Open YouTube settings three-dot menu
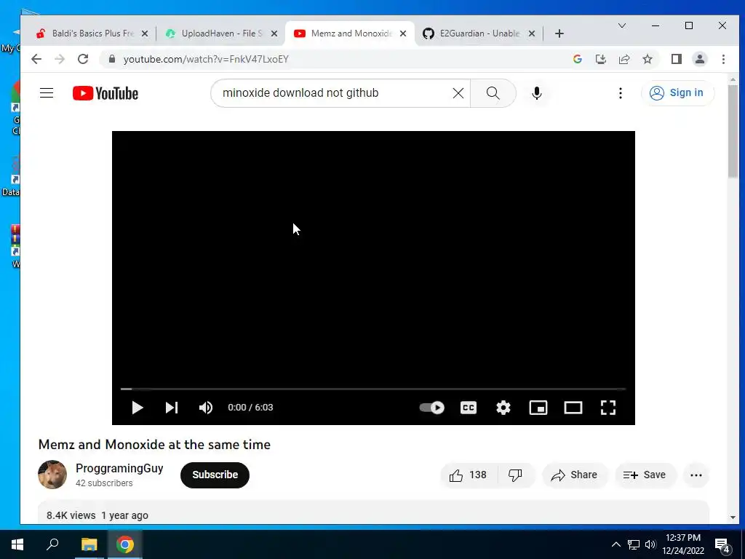 click(620, 93)
